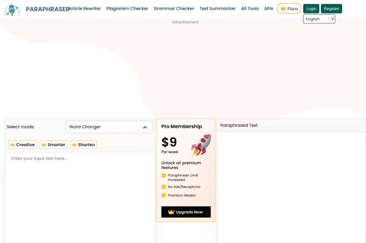This screenshot has width=366, height=243.
Task: Click the $9 price text
Action: (x=169, y=142)
